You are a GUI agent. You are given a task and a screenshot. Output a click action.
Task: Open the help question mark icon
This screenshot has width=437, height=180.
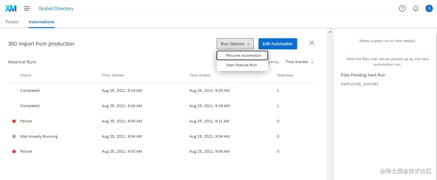click(402, 9)
